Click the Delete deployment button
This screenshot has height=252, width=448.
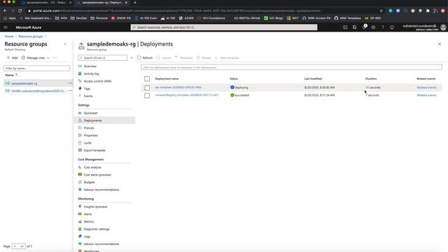pyautogui.click(x=204, y=57)
